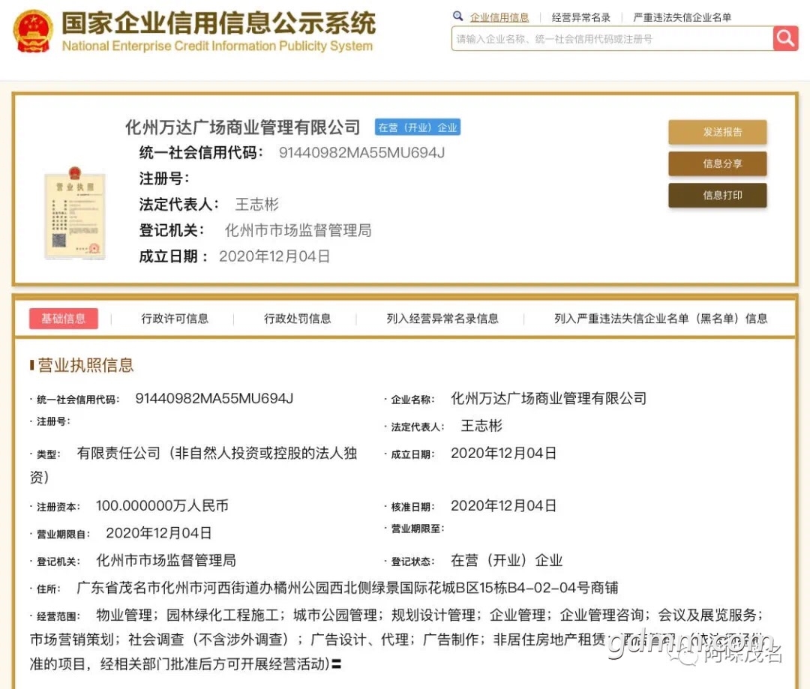Click the 住所 address text
810x689 pixels.
(x=347, y=588)
